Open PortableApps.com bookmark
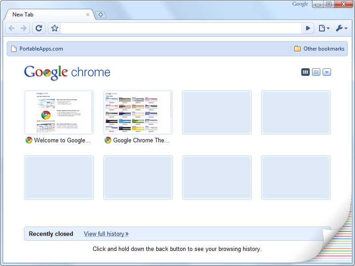 [37, 49]
